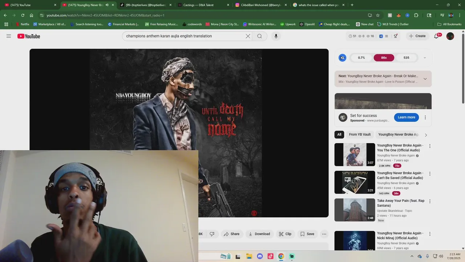Screen dimensions: 465x262
Task: Click the Create button
Action: point(417,36)
